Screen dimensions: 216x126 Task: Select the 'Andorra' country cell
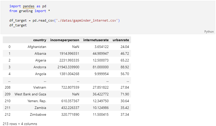40,67
